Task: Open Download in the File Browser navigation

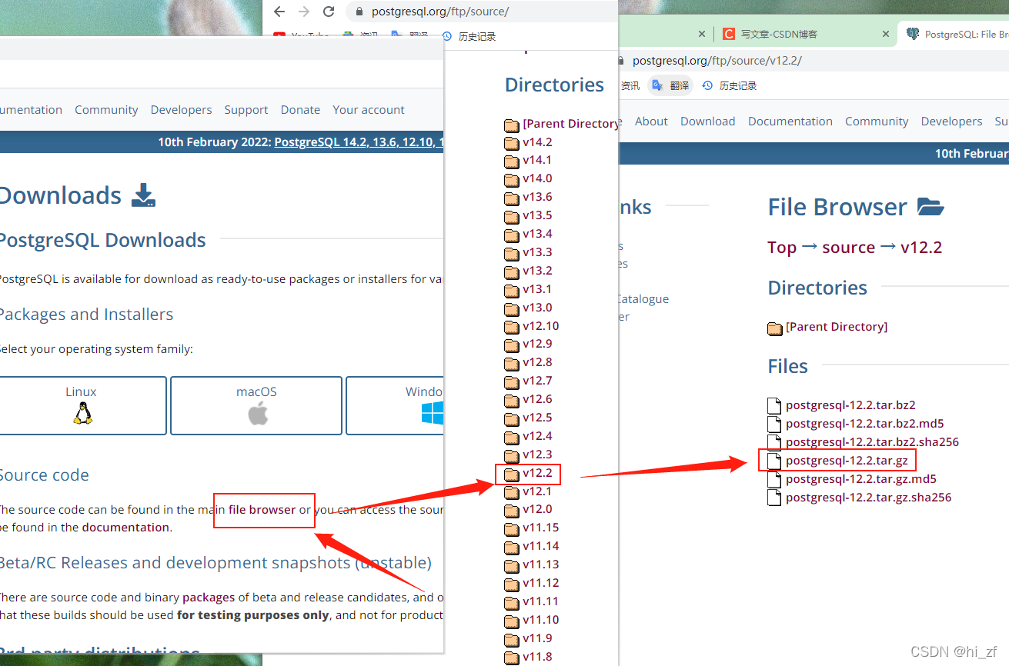Action: [x=708, y=122]
